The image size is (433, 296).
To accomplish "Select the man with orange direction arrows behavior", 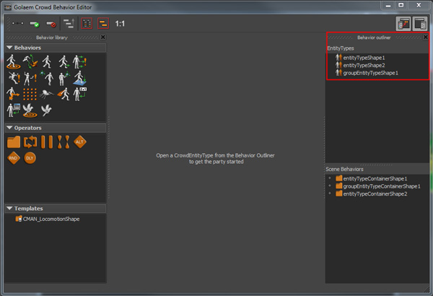I will click(13, 94).
